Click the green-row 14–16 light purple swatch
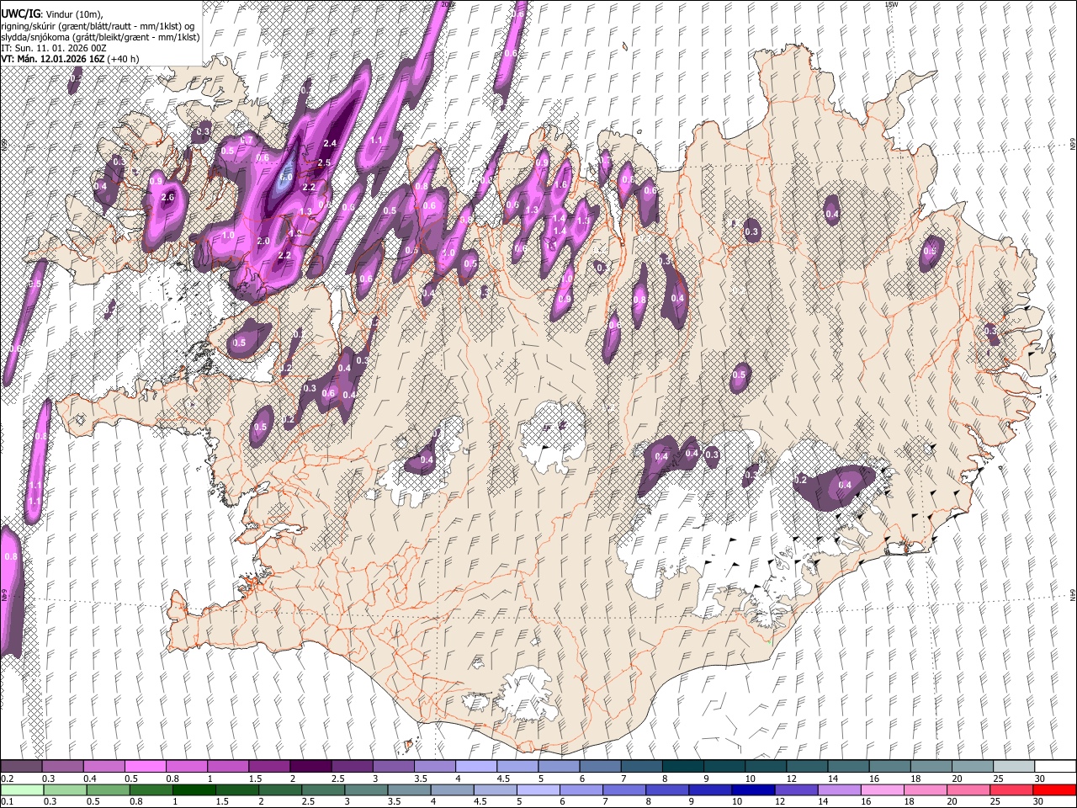Viewport: 1077px width, 808px height. pyautogui.click(x=838, y=790)
